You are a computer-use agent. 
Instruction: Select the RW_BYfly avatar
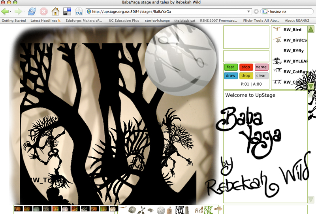tap(293, 51)
